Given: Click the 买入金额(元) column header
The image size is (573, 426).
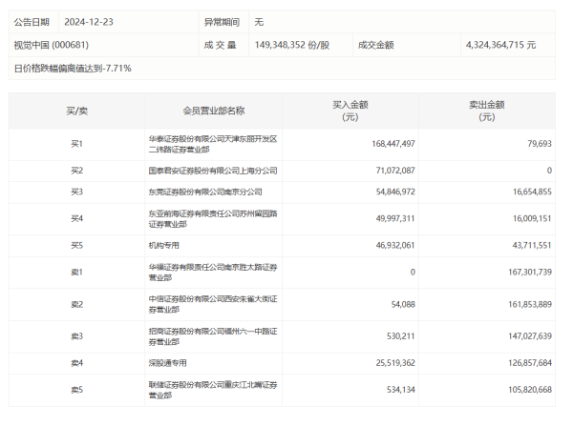Looking at the screenshot, I should (350, 111).
